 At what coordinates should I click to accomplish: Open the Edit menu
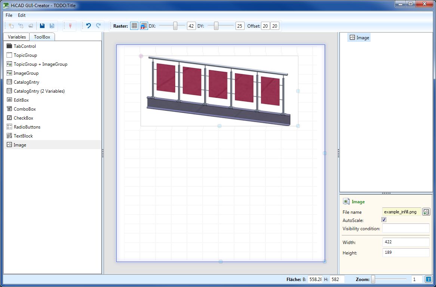(22, 15)
